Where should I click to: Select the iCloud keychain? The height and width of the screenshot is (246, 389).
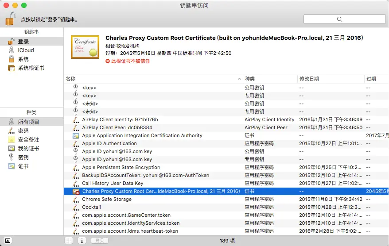pos(32,50)
